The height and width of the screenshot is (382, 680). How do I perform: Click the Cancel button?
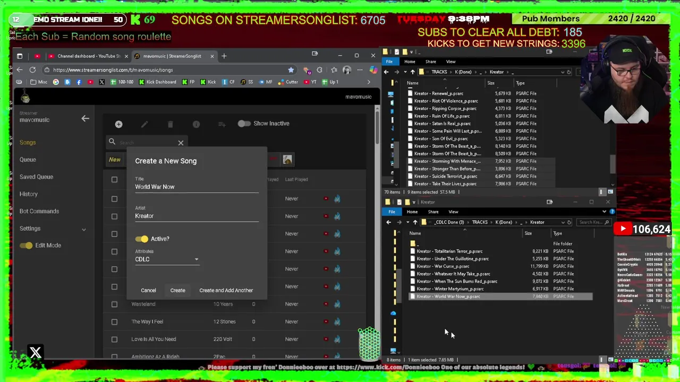tap(148, 290)
